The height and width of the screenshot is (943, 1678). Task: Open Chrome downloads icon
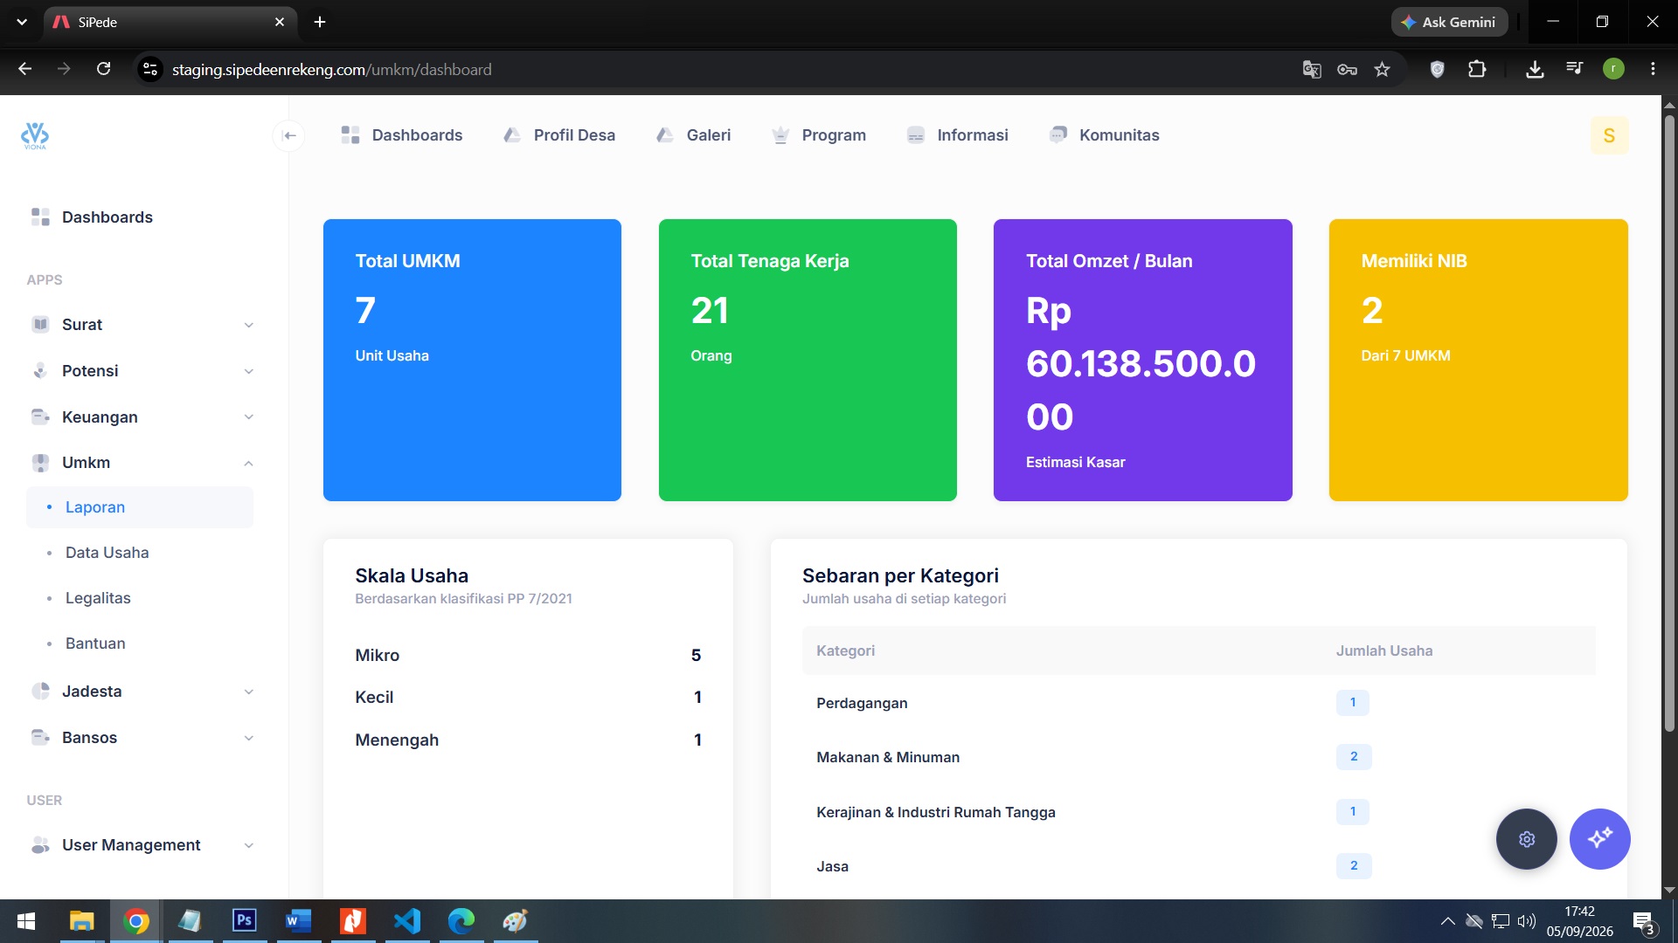point(1535,69)
